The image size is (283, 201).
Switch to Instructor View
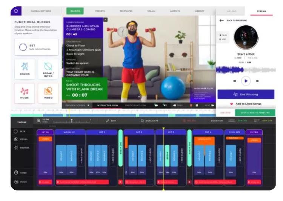click(108, 106)
